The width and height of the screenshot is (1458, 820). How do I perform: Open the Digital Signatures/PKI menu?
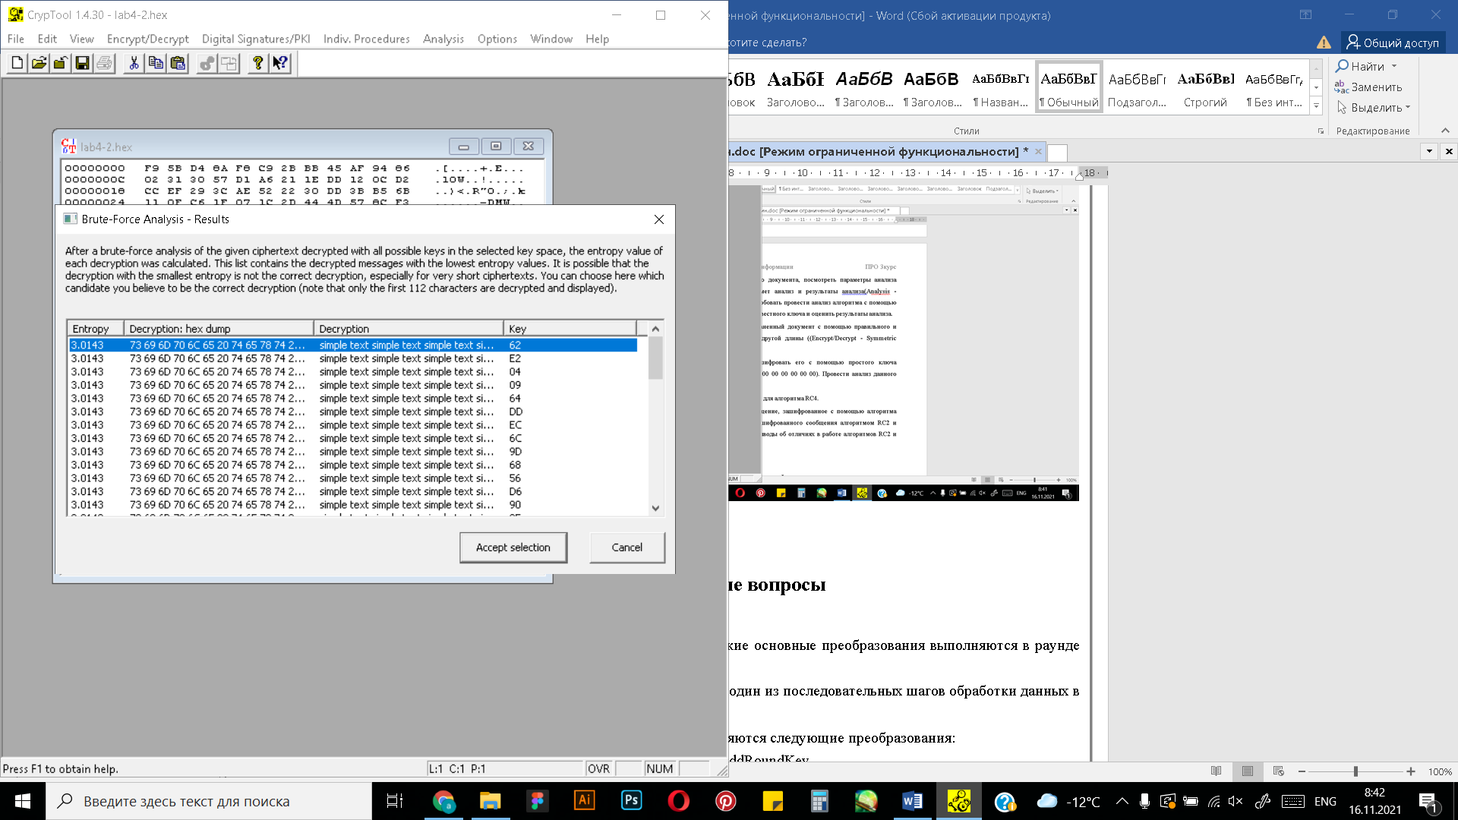point(256,39)
